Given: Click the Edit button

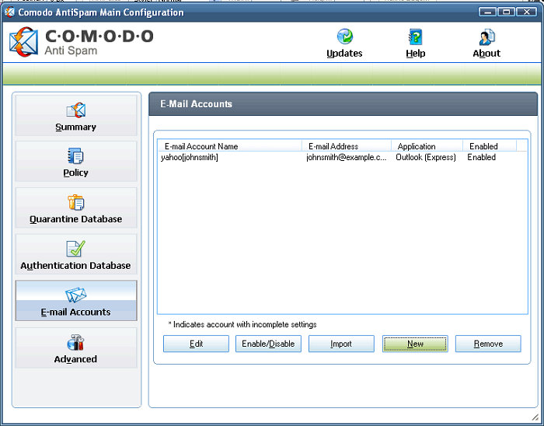Looking at the screenshot, I should pos(196,344).
